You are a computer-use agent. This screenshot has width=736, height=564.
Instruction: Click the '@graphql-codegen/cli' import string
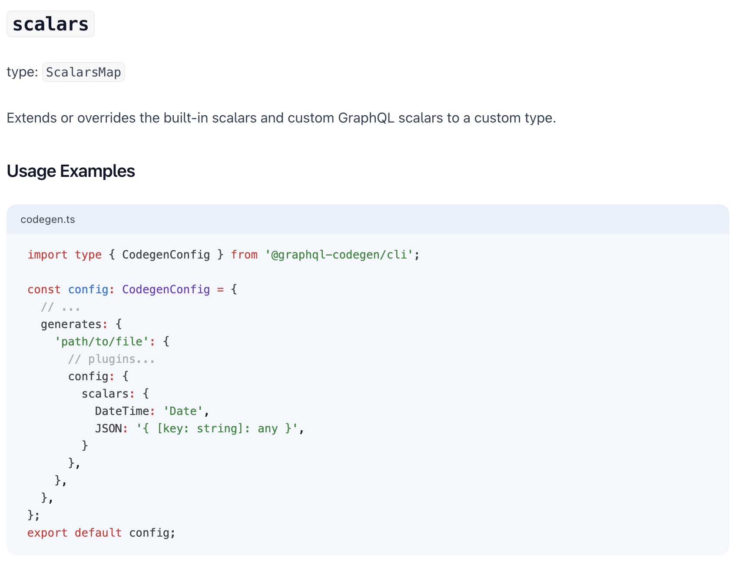tap(339, 255)
